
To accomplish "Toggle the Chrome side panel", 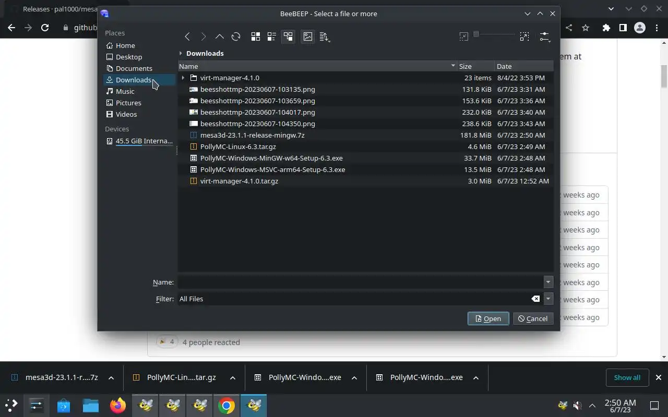I will coord(623,28).
